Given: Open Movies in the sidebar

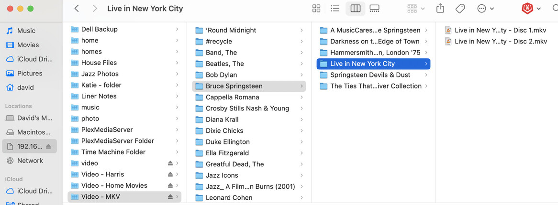Looking at the screenshot, I should (28, 45).
